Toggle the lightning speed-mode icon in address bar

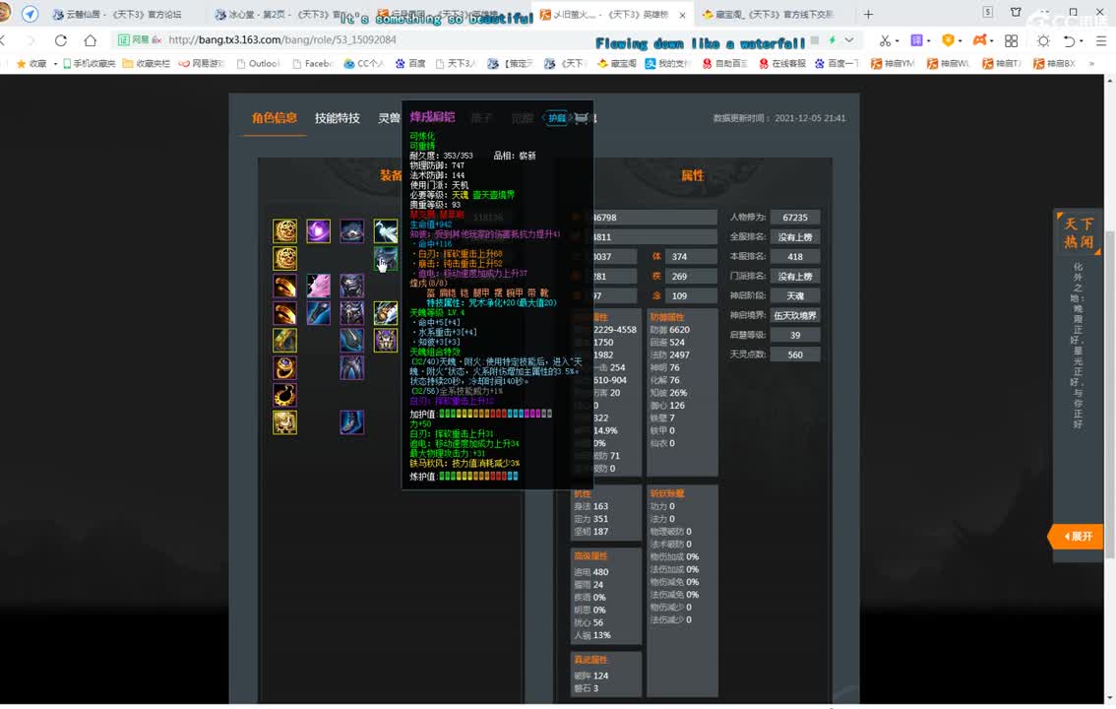[x=833, y=39]
